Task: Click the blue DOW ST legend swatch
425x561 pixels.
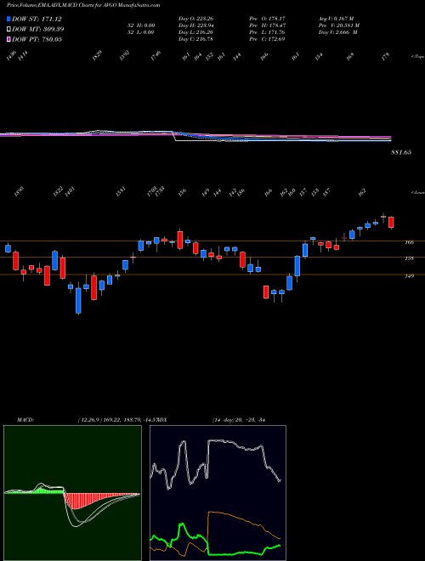Action: [9, 19]
